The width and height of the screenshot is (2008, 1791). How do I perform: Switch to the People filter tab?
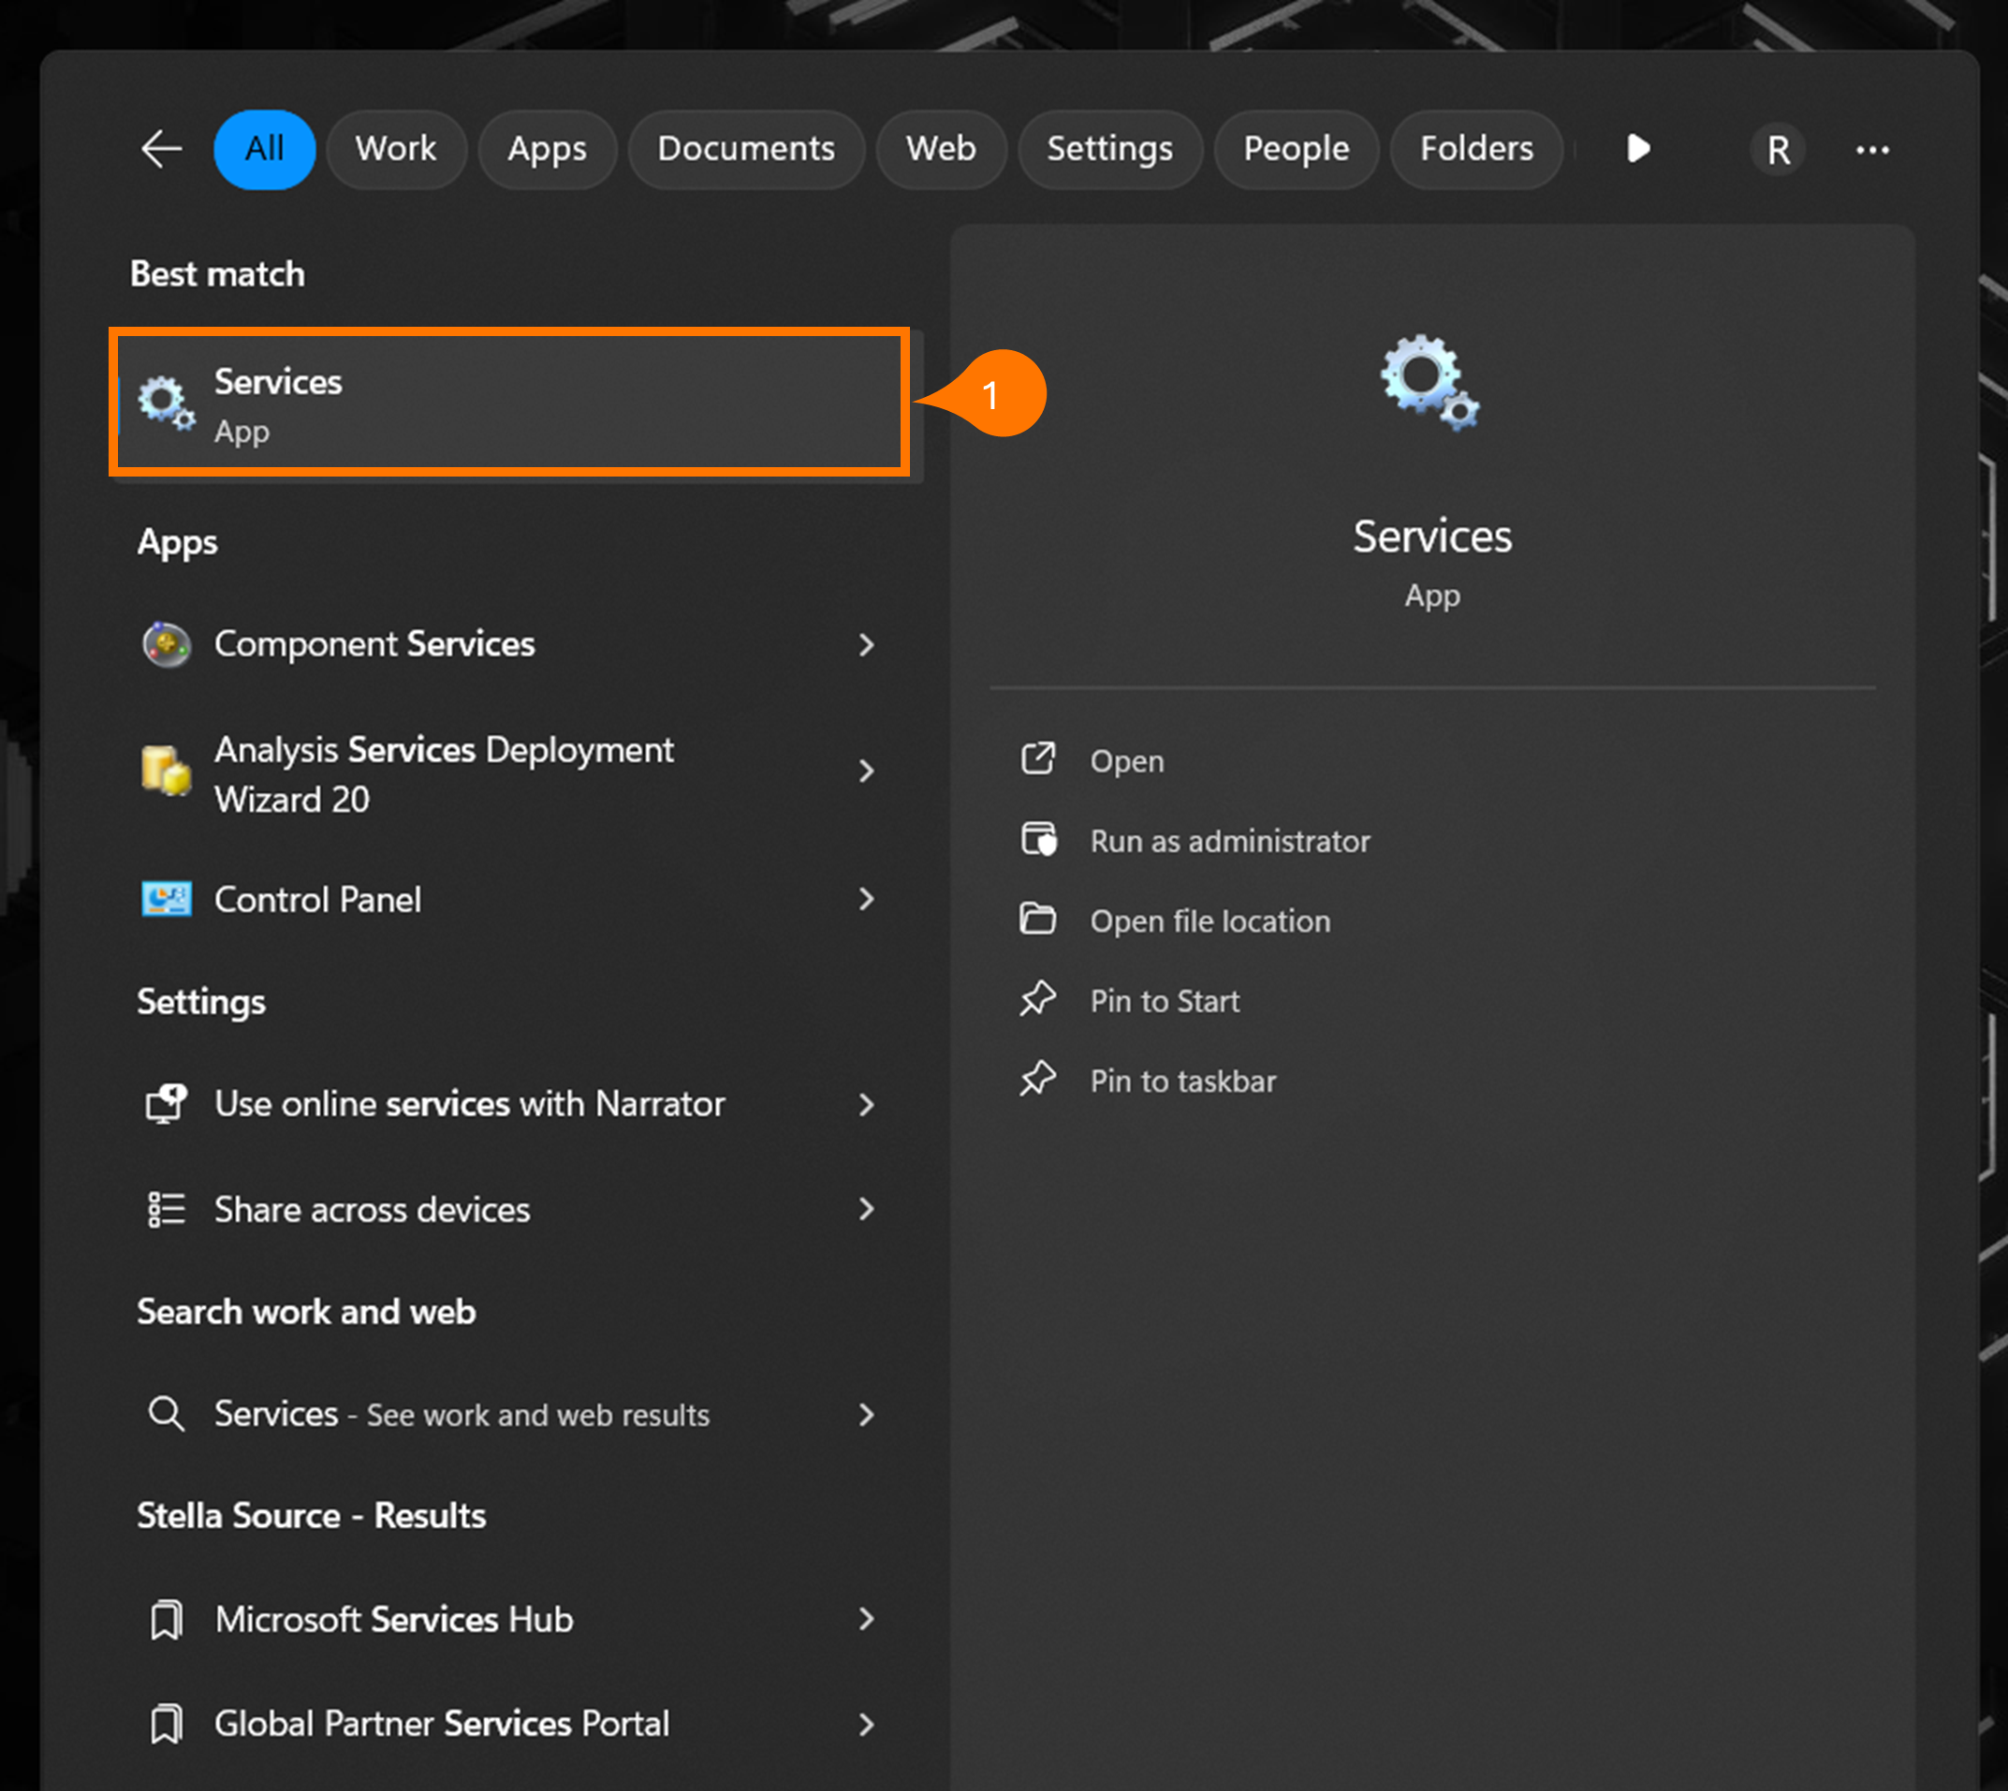[1296, 150]
